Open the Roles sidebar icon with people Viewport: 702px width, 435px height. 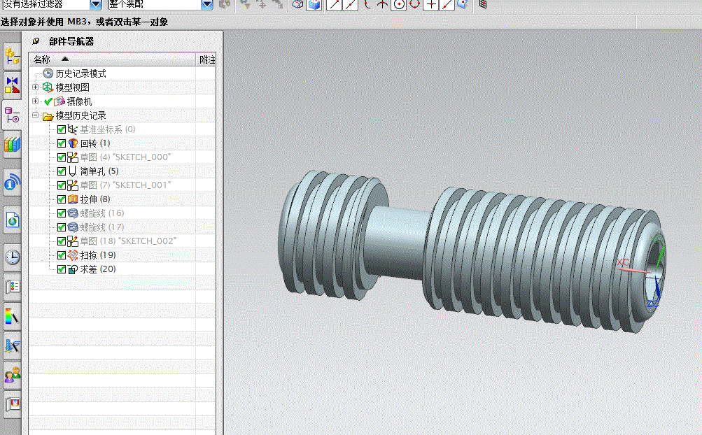point(12,375)
